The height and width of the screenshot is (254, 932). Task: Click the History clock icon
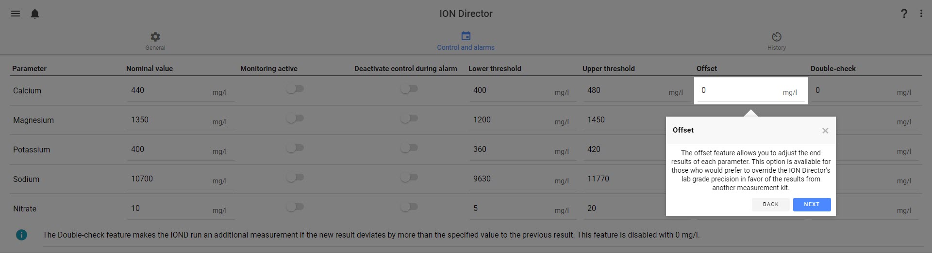pyautogui.click(x=777, y=37)
